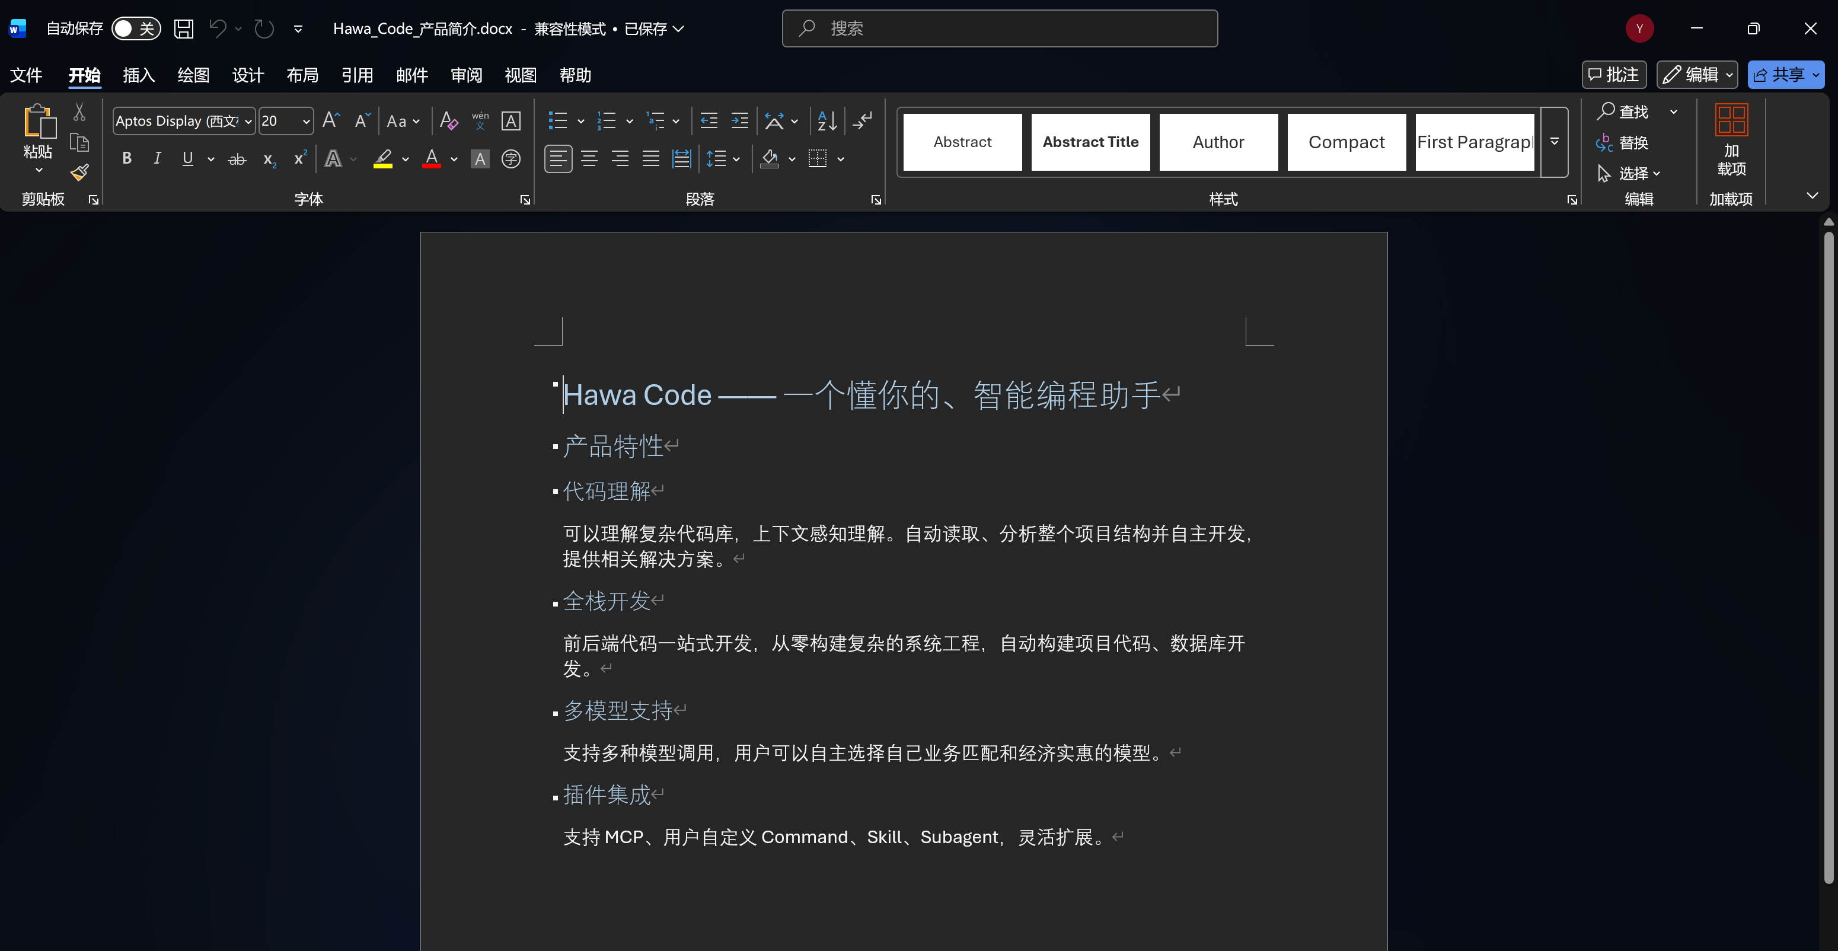The image size is (1838, 951).
Task: Switch to the View tab
Action: click(521, 75)
